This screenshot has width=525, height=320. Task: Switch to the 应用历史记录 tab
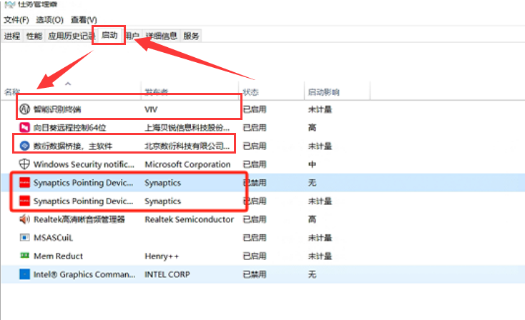pos(70,36)
